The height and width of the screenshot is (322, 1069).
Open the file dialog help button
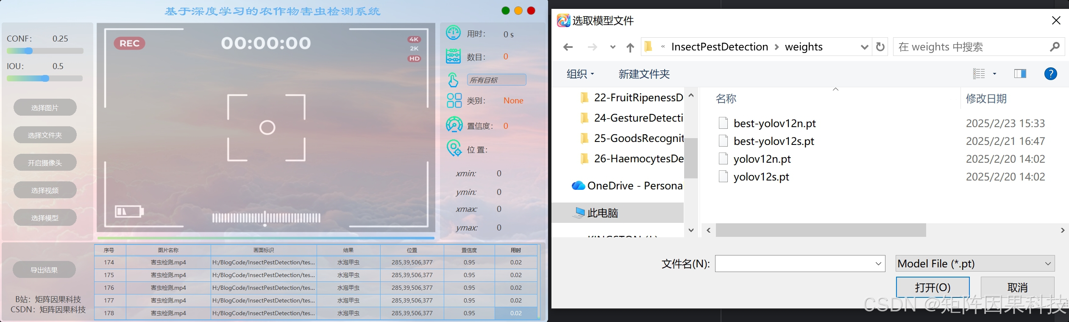[x=1050, y=74]
